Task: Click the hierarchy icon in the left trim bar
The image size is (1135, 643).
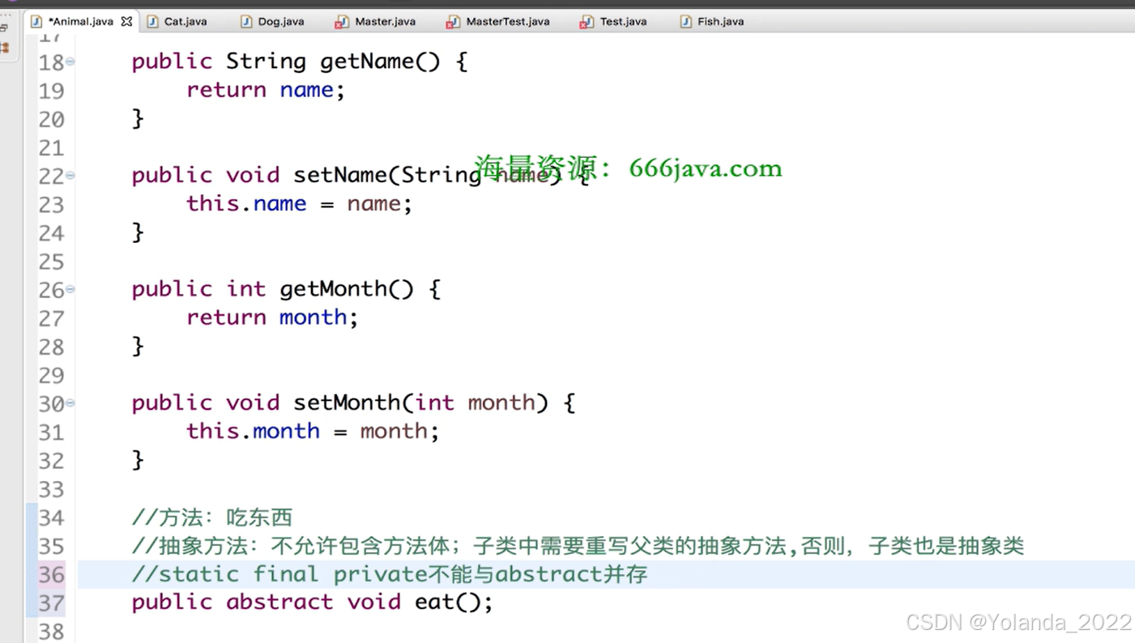Action: (x=5, y=49)
